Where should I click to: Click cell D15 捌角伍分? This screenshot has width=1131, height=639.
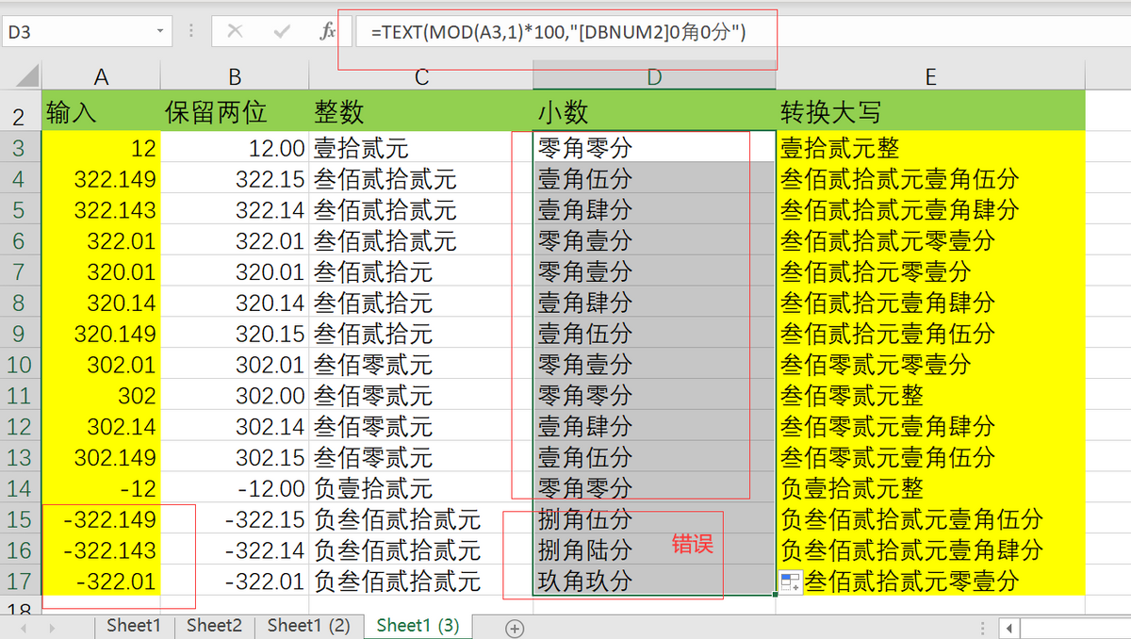(654, 519)
